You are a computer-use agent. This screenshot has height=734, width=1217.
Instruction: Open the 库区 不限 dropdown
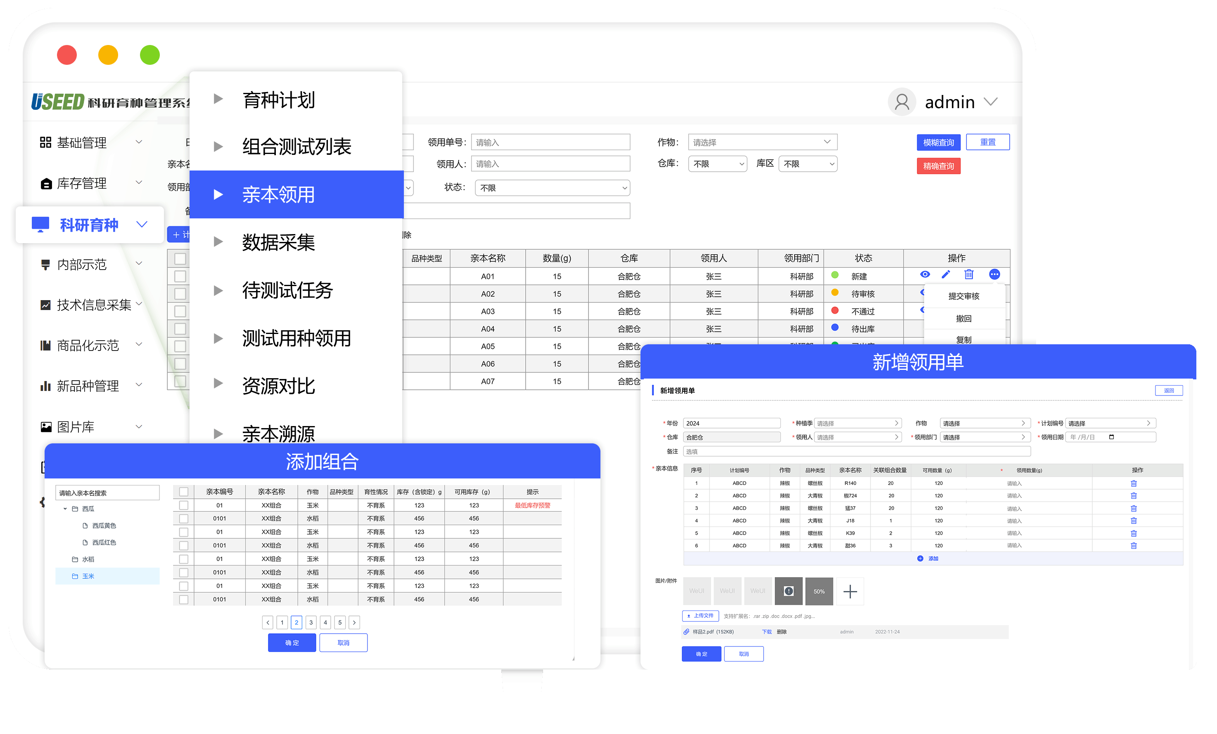pos(807,164)
